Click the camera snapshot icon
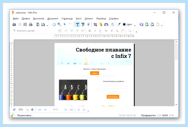Screen dimensions: 188x127 pyautogui.click(x=106, y=24)
